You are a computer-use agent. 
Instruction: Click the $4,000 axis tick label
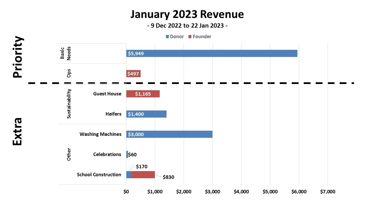(x=241, y=192)
